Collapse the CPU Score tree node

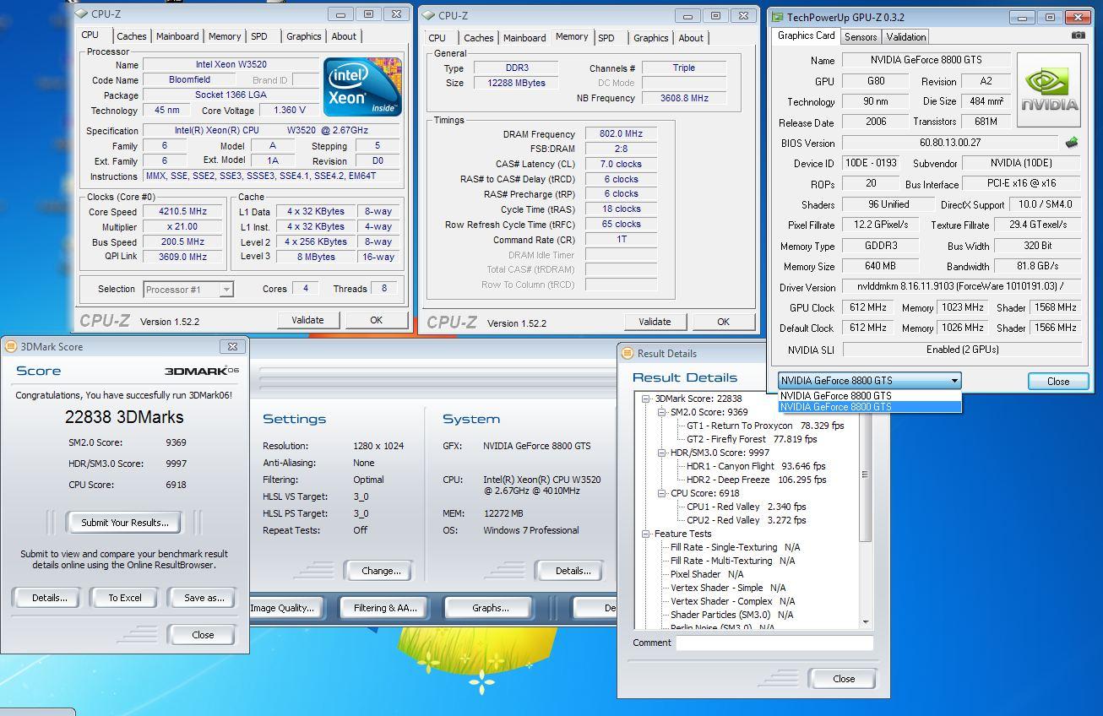(x=662, y=493)
